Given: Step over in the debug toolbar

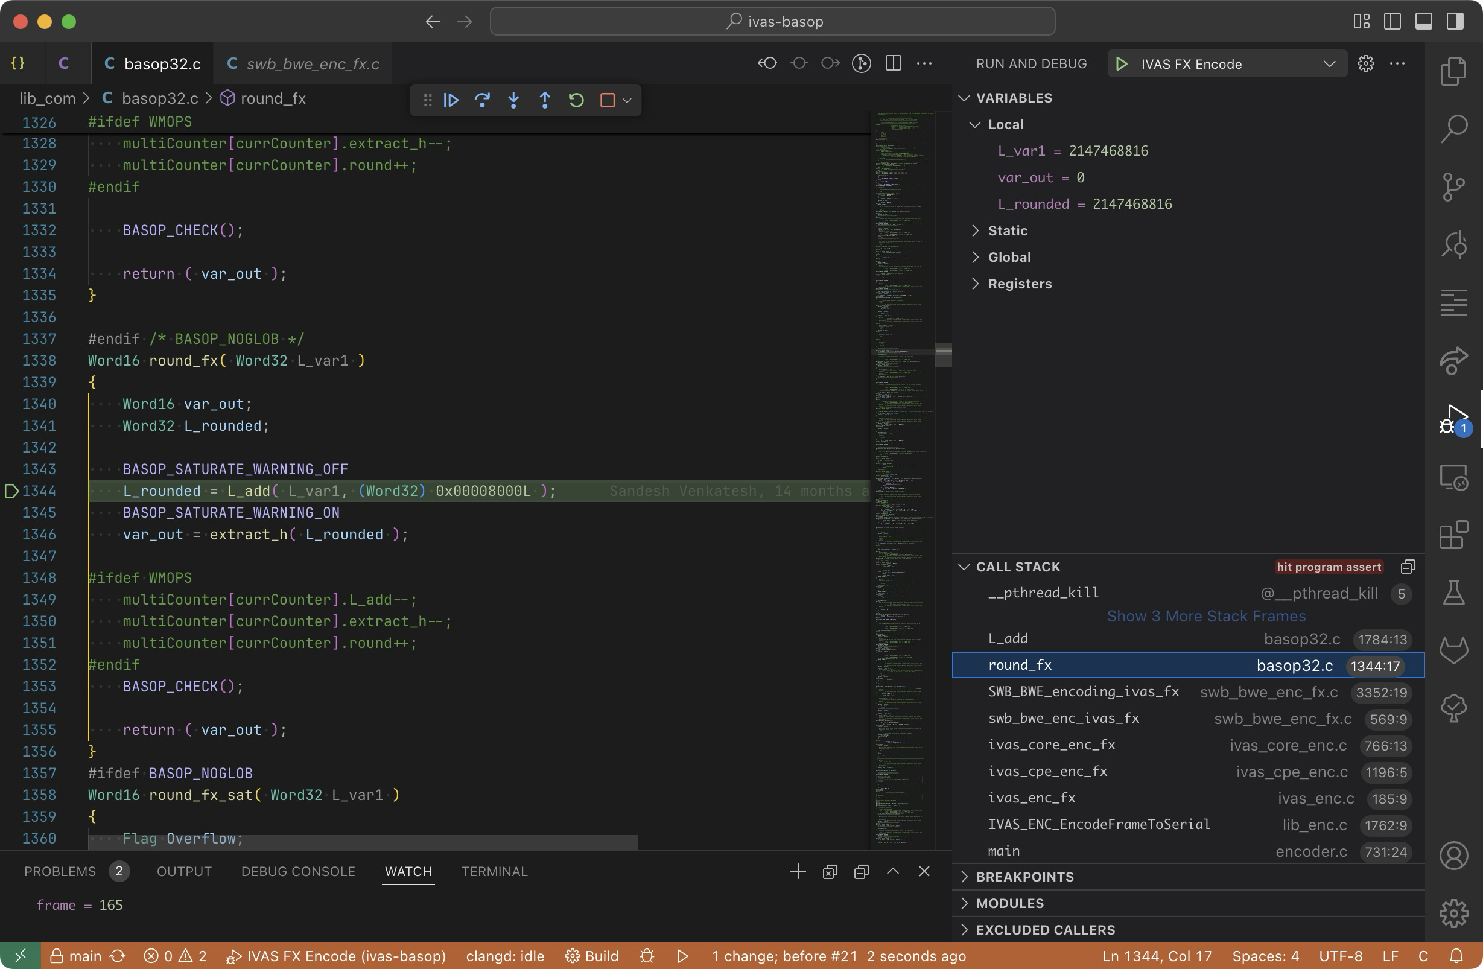Looking at the screenshot, I should coord(481,100).
